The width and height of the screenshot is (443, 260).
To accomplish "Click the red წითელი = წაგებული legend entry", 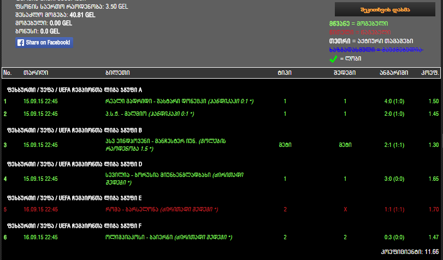I will pos(360,32).
